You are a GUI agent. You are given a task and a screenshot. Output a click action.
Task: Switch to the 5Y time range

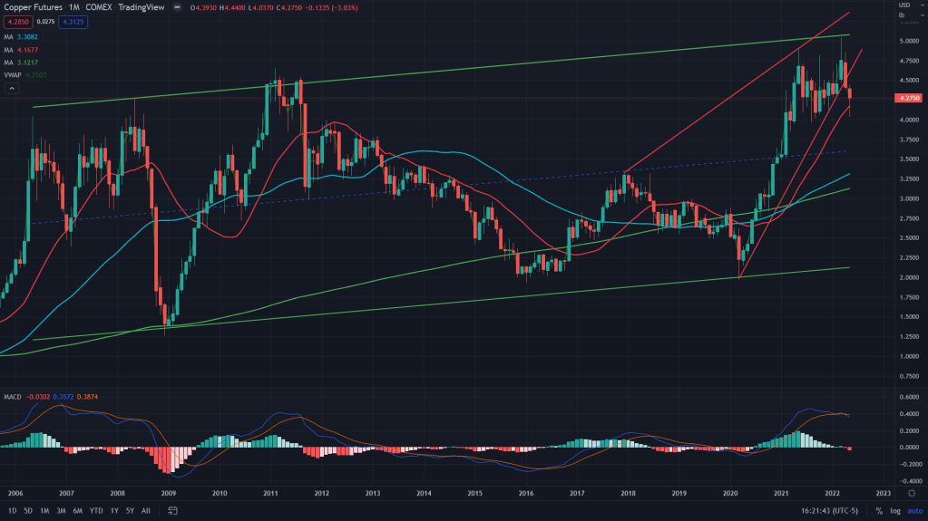tap(131, 511)
